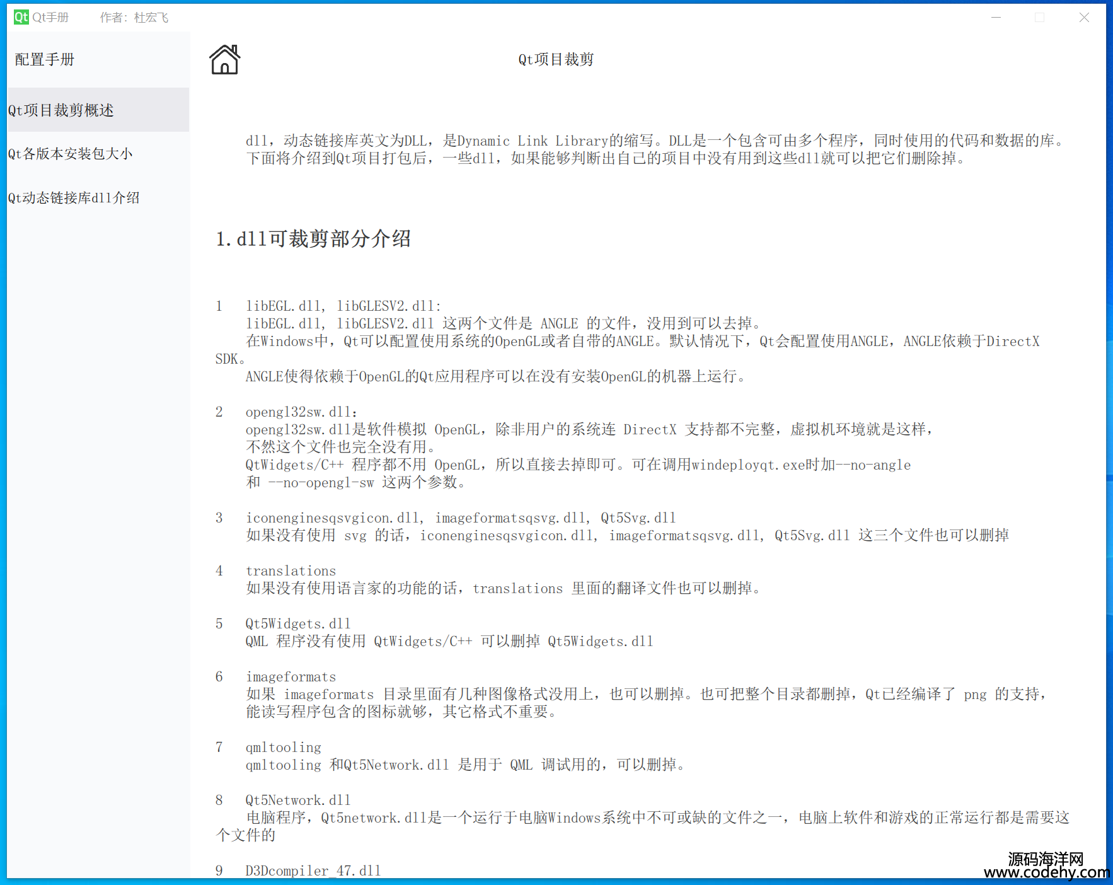This screenshot has height=885, width=1113.
Task: Click the Qt logo in title bar
Action: [x=21, y=17]
